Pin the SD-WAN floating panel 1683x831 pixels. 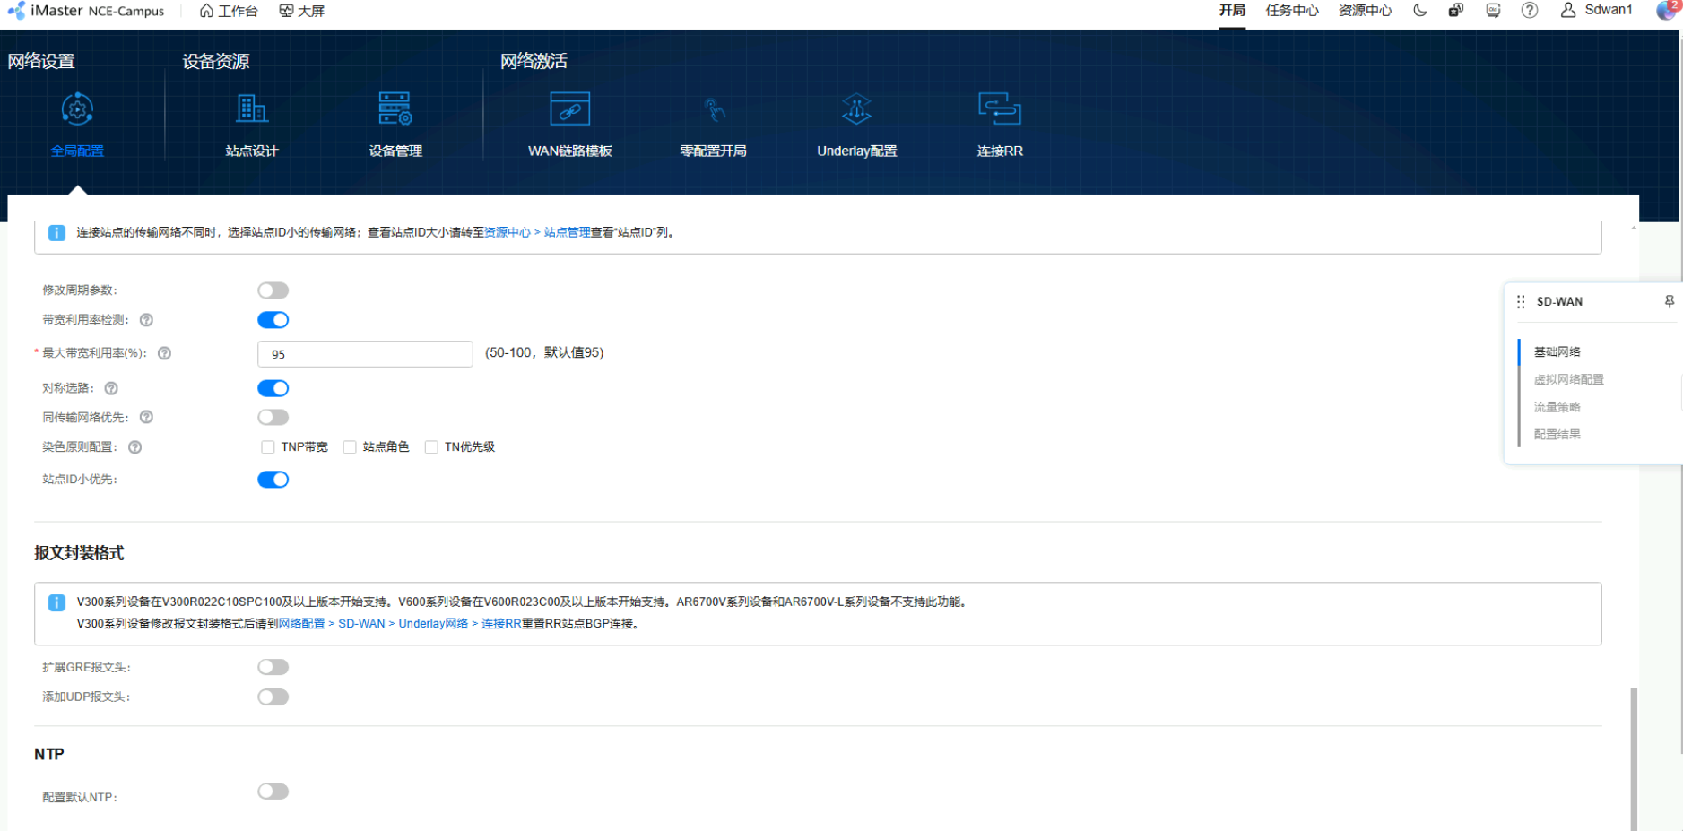pos(1669,301)
